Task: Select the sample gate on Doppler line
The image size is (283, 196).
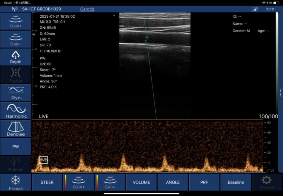Action: [146, 39]
